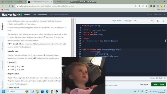
Task: Reset code with the editor history icon
Action: (158, 21)
